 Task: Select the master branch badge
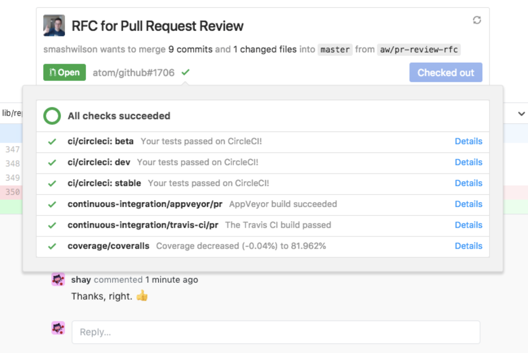tap(335, 49)
